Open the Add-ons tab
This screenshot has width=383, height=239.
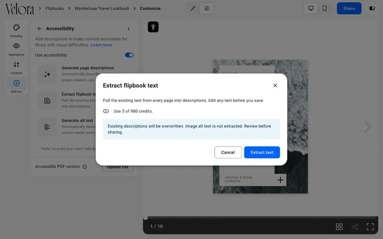pyautogui.click(x=16, y=86)
